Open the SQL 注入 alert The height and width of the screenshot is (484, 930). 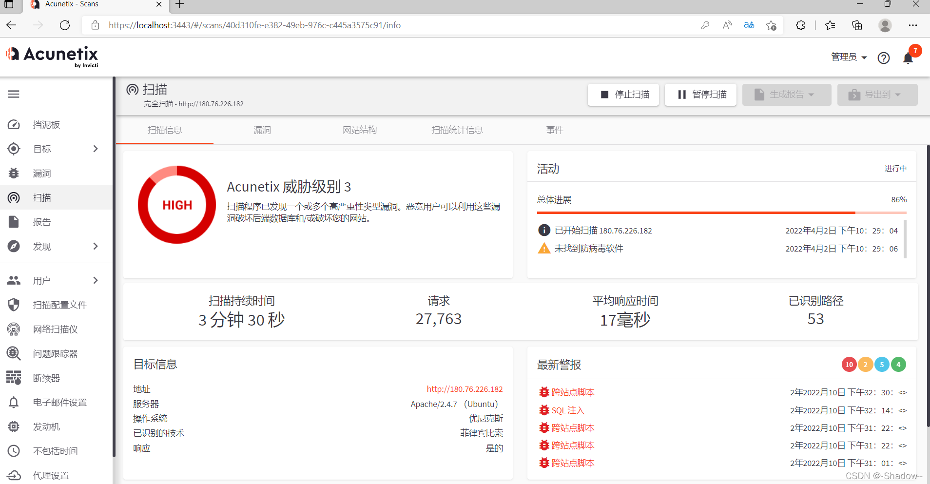(568, 410)
